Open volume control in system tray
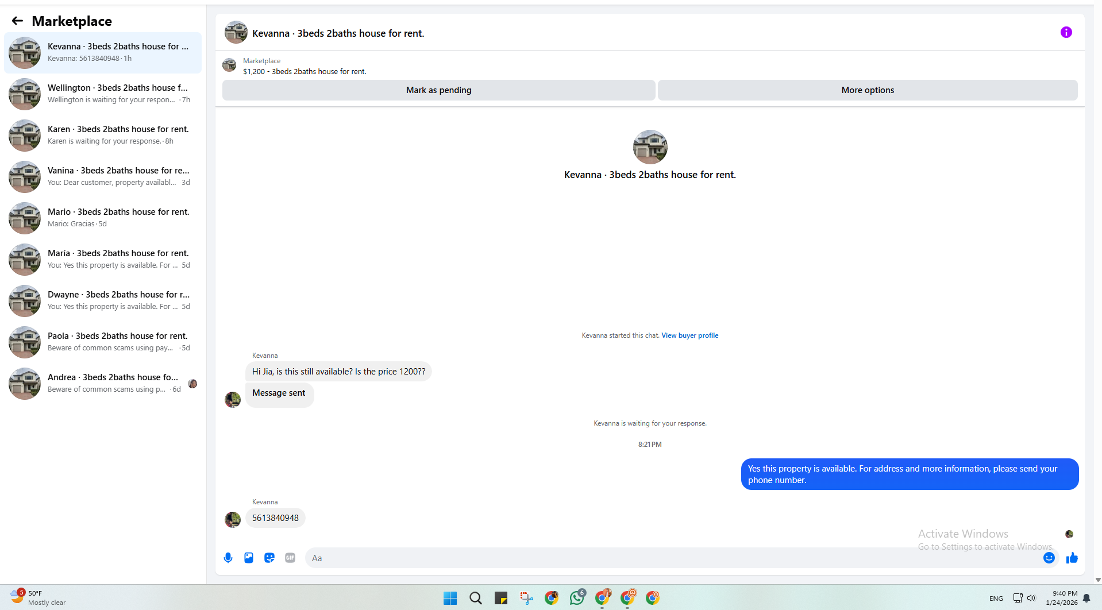The image size is (1102, 610). click(1031, 598)
